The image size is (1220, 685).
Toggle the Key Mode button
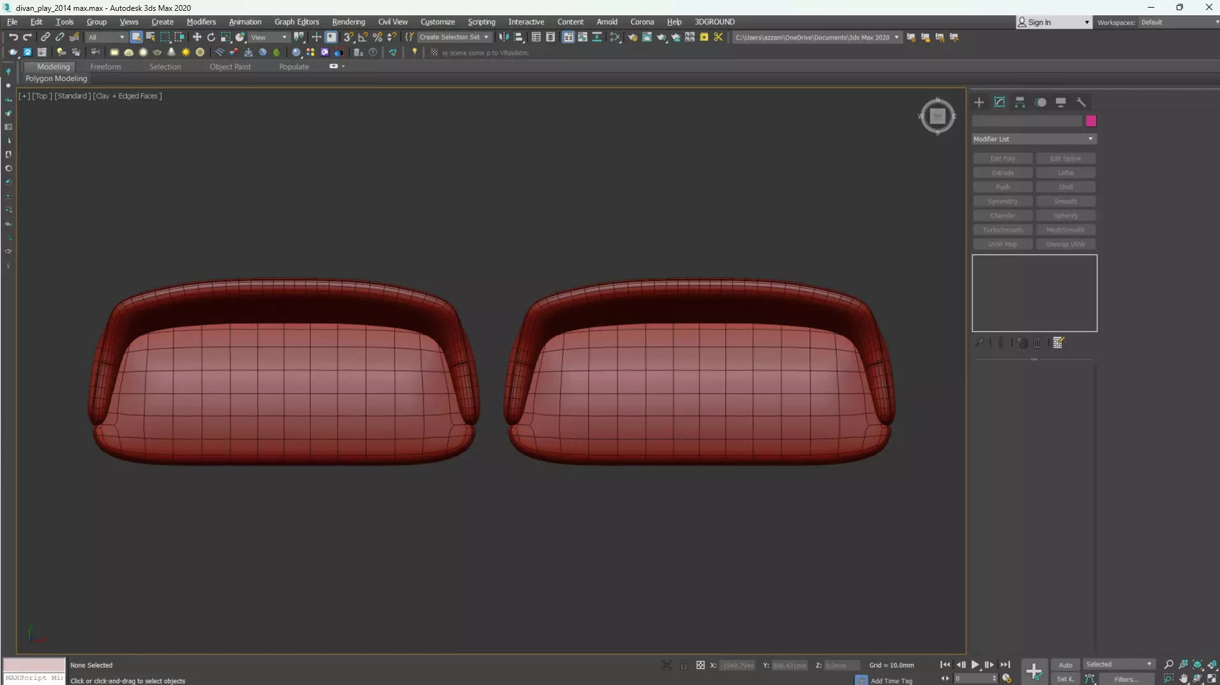click(x=945, y=679)
